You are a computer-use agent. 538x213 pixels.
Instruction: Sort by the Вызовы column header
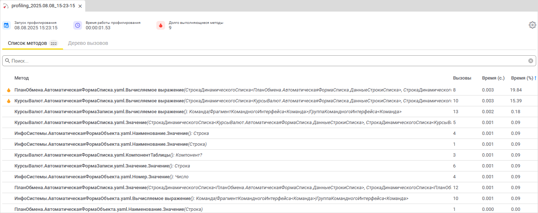pos(462,78)
